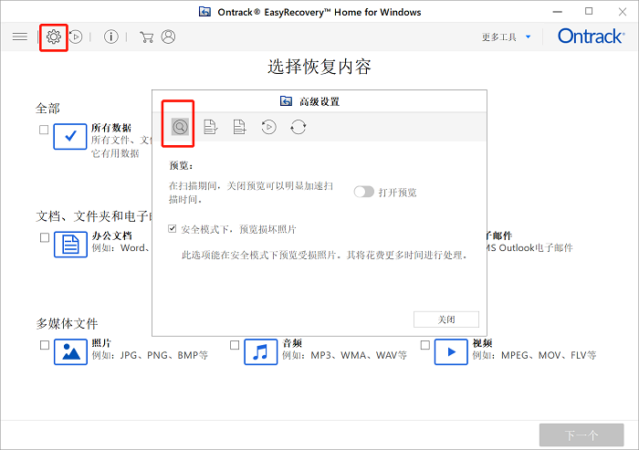Select the preview magnifier settings tab
639x450 pixels.
point(180,127)
